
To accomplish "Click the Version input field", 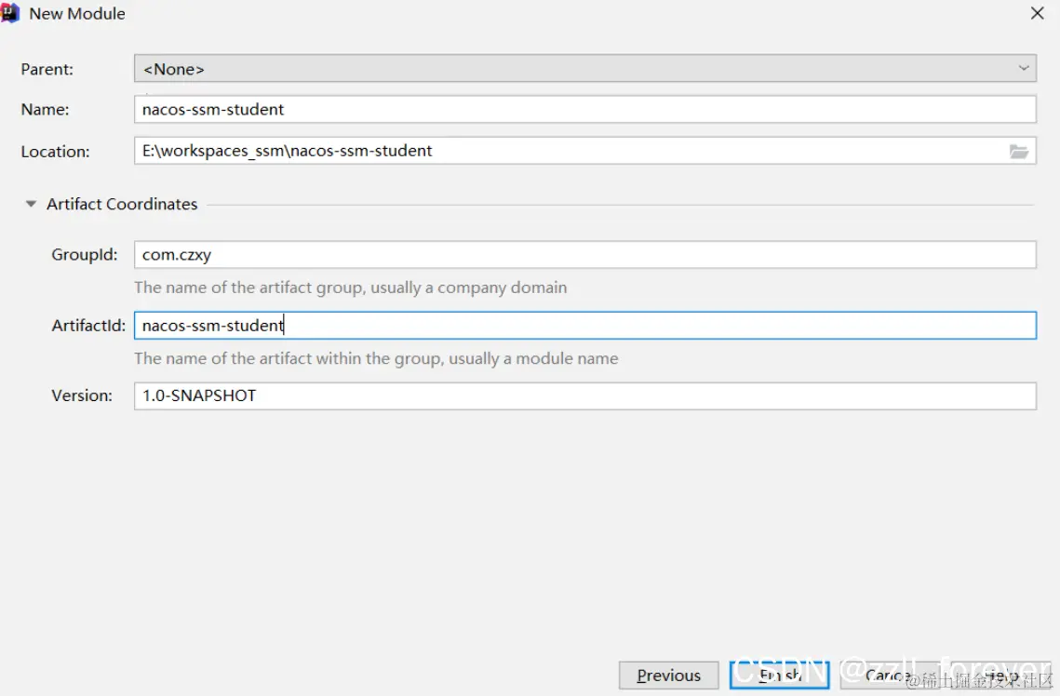I will 584,395.
